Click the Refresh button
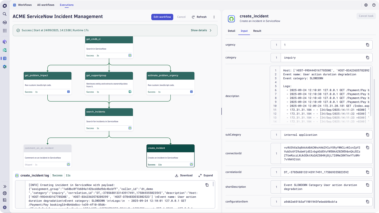This screenshot has height=213, width=379. click(199, 17)
